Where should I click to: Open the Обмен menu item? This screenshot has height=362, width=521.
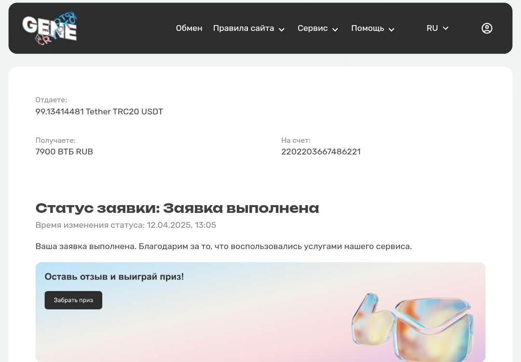(189, 28)
